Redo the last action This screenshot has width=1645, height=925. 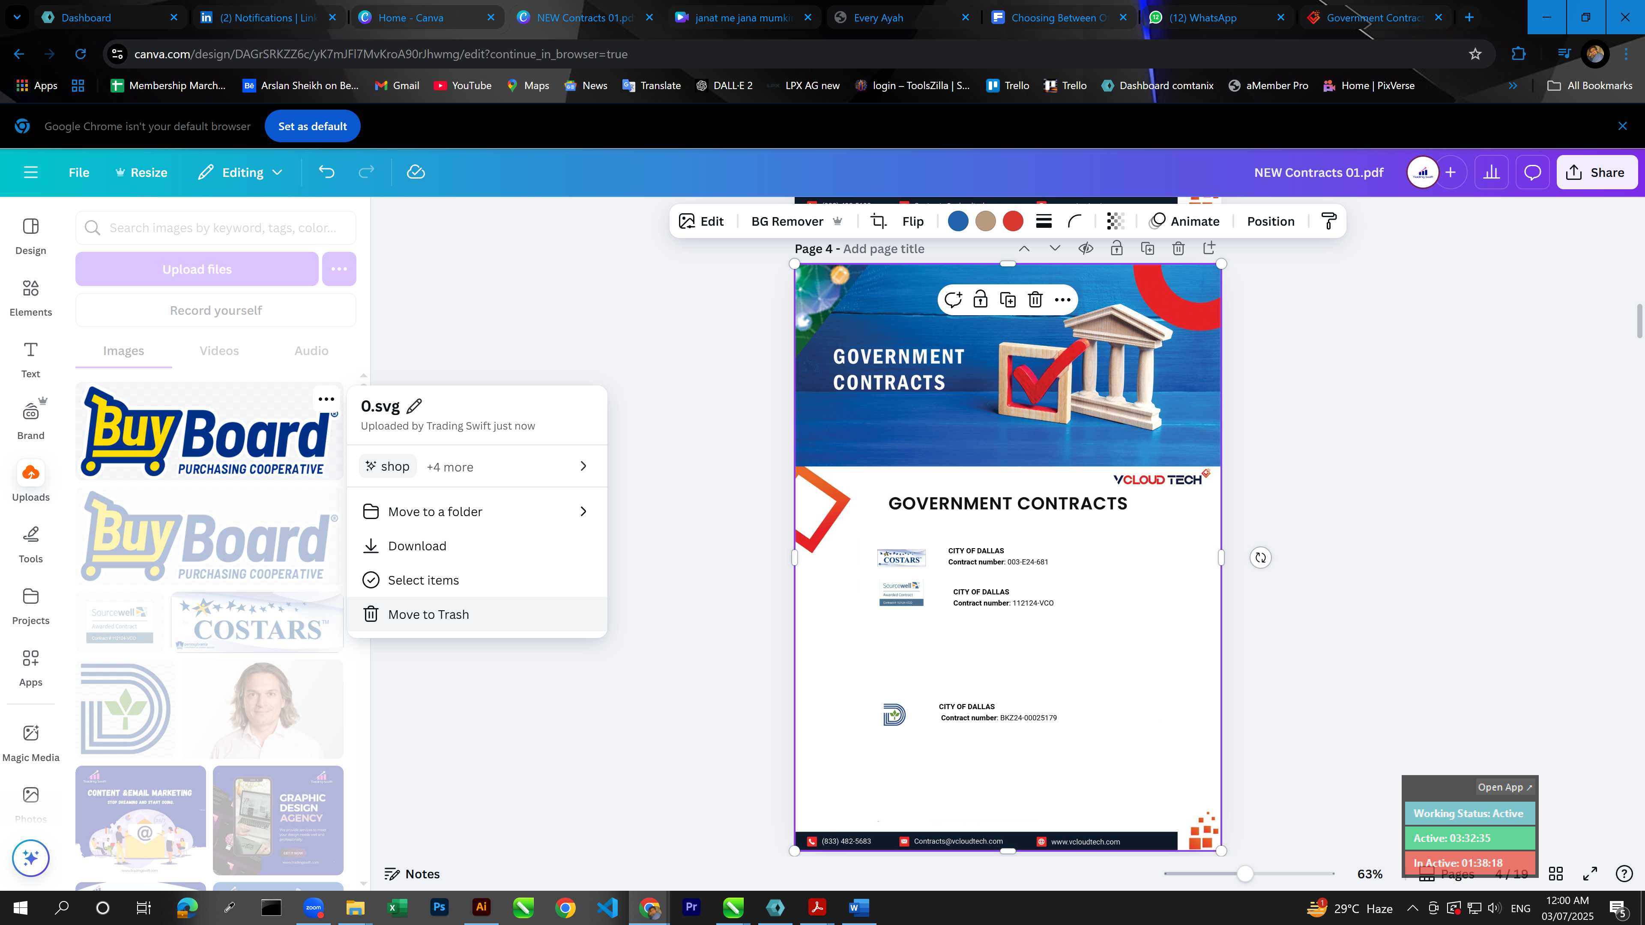pyautogui.click(x=366, y=172)
